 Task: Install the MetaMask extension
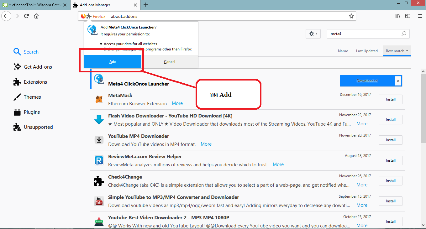(x=390, y=99)
